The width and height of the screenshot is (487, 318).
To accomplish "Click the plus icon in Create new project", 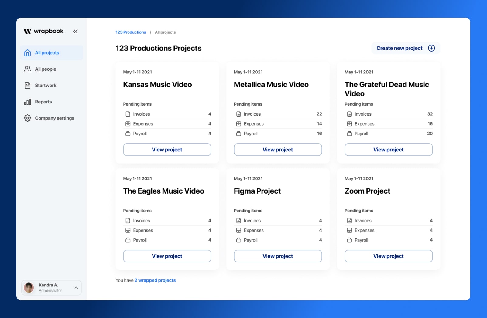I will point(431,48).
